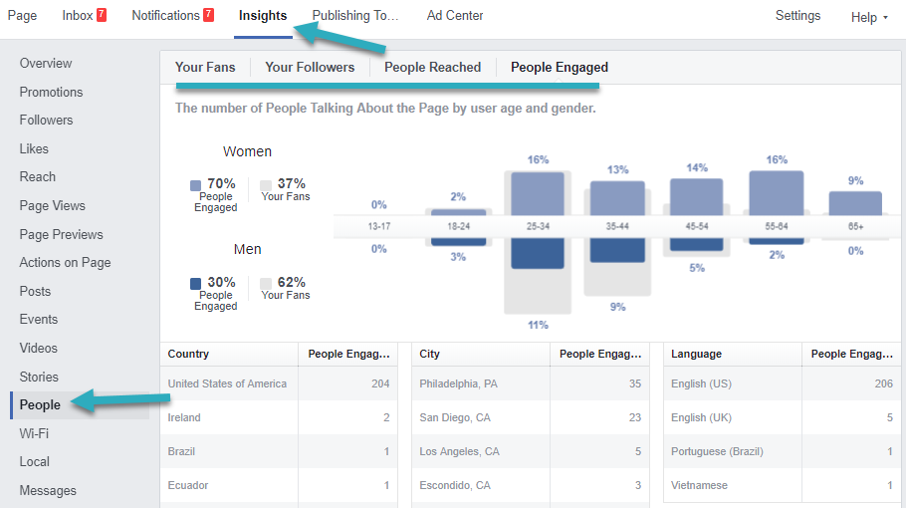Select the Your Fans tab

[203, 68]
